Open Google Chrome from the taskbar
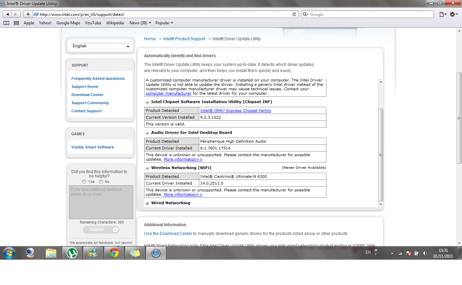The height and width of the screenshot is (285, 462). click(114, 253)
